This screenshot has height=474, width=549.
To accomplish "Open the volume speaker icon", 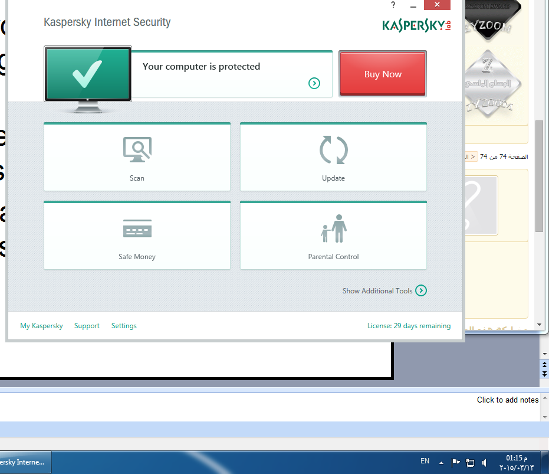I will [x=484, y=463].
